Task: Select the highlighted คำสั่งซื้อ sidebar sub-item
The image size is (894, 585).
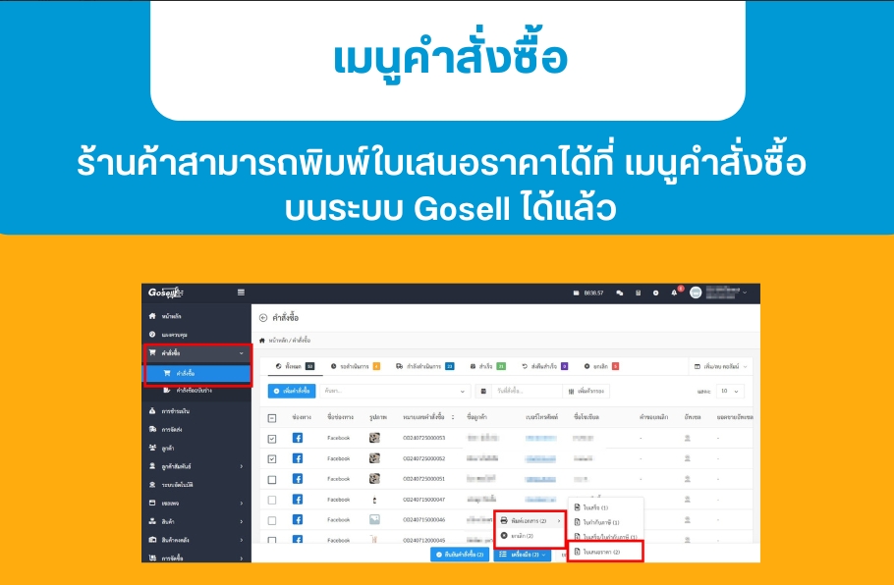Action: pyautogui.click(x=197, y=373)
